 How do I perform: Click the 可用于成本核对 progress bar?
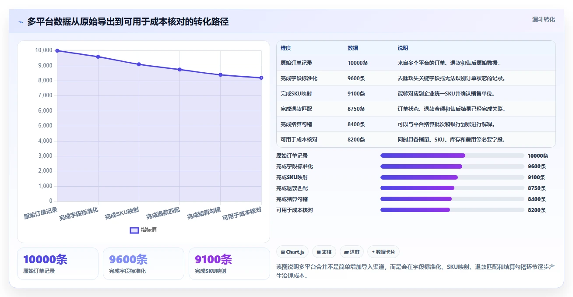point(452,210)
